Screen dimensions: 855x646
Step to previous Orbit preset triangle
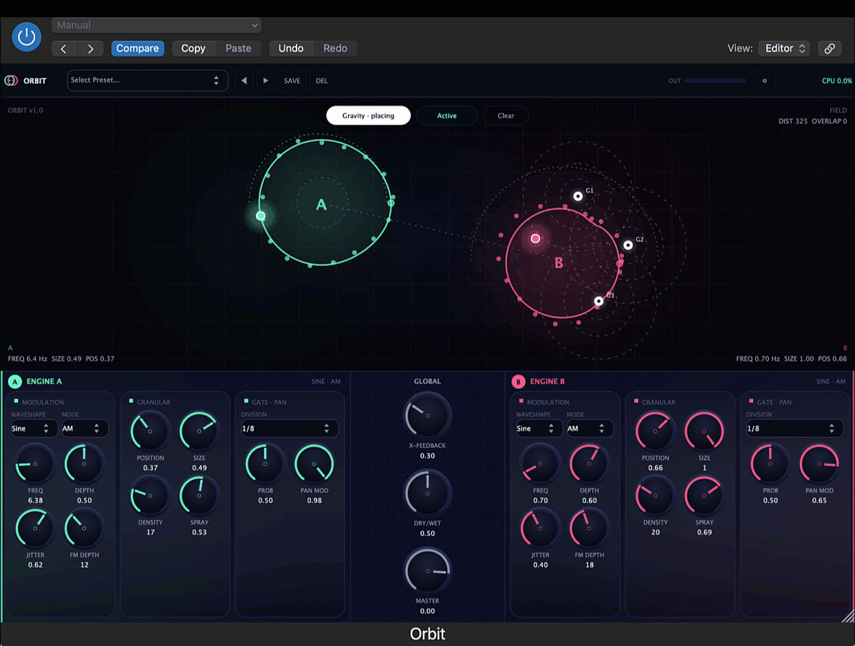click(x=244, y=80)
